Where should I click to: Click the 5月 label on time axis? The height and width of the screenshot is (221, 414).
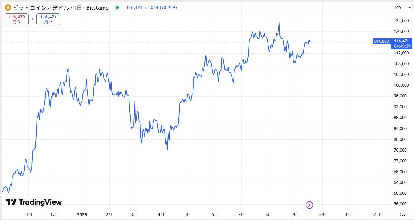click(187, 215)
